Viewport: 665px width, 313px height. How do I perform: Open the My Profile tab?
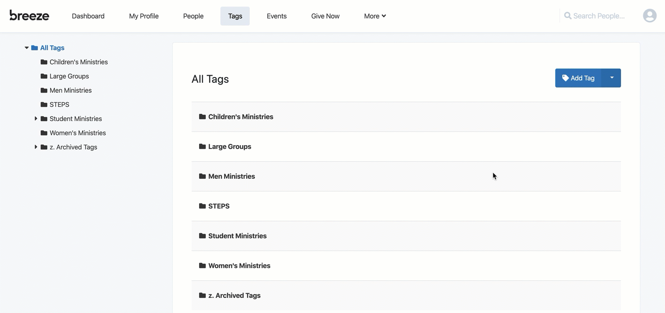click(144, 16)
